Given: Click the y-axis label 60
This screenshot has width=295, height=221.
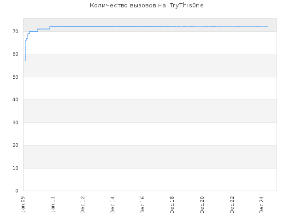Looking at the screenshot, I should pos(15,54).
